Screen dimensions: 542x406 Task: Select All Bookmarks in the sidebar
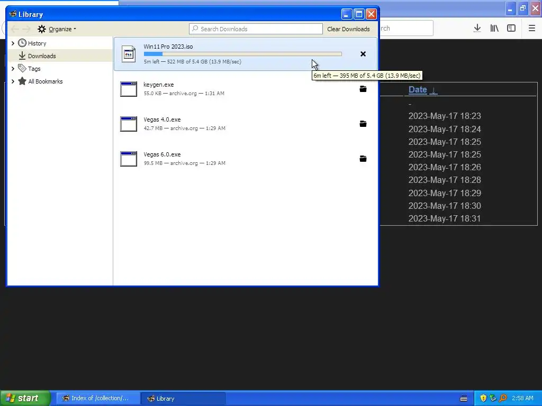click(46, 81)
